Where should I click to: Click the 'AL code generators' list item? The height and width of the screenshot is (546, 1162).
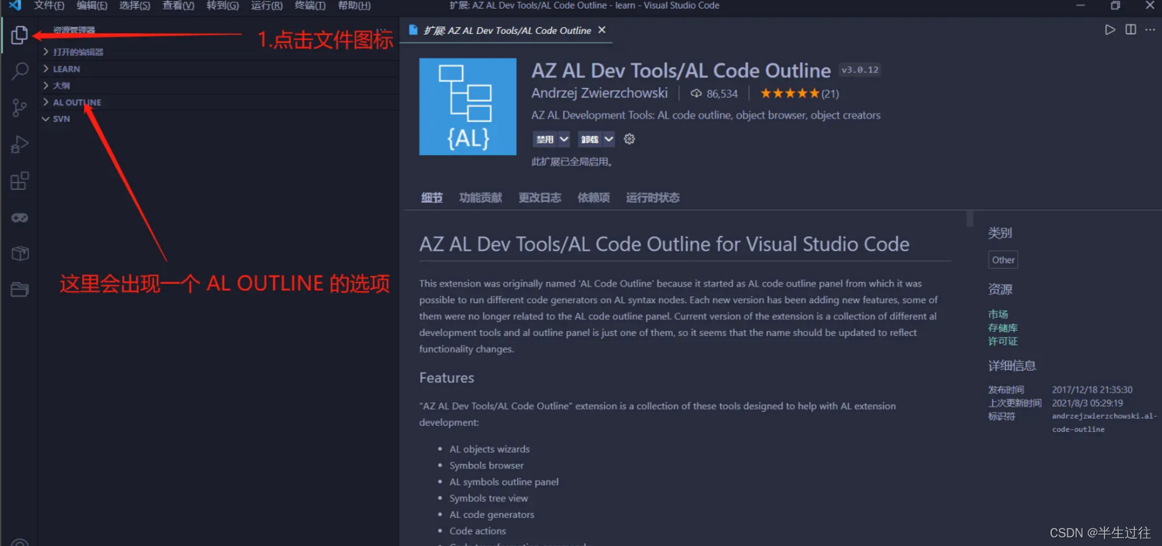pyautogui.click(x=492, y=515)
